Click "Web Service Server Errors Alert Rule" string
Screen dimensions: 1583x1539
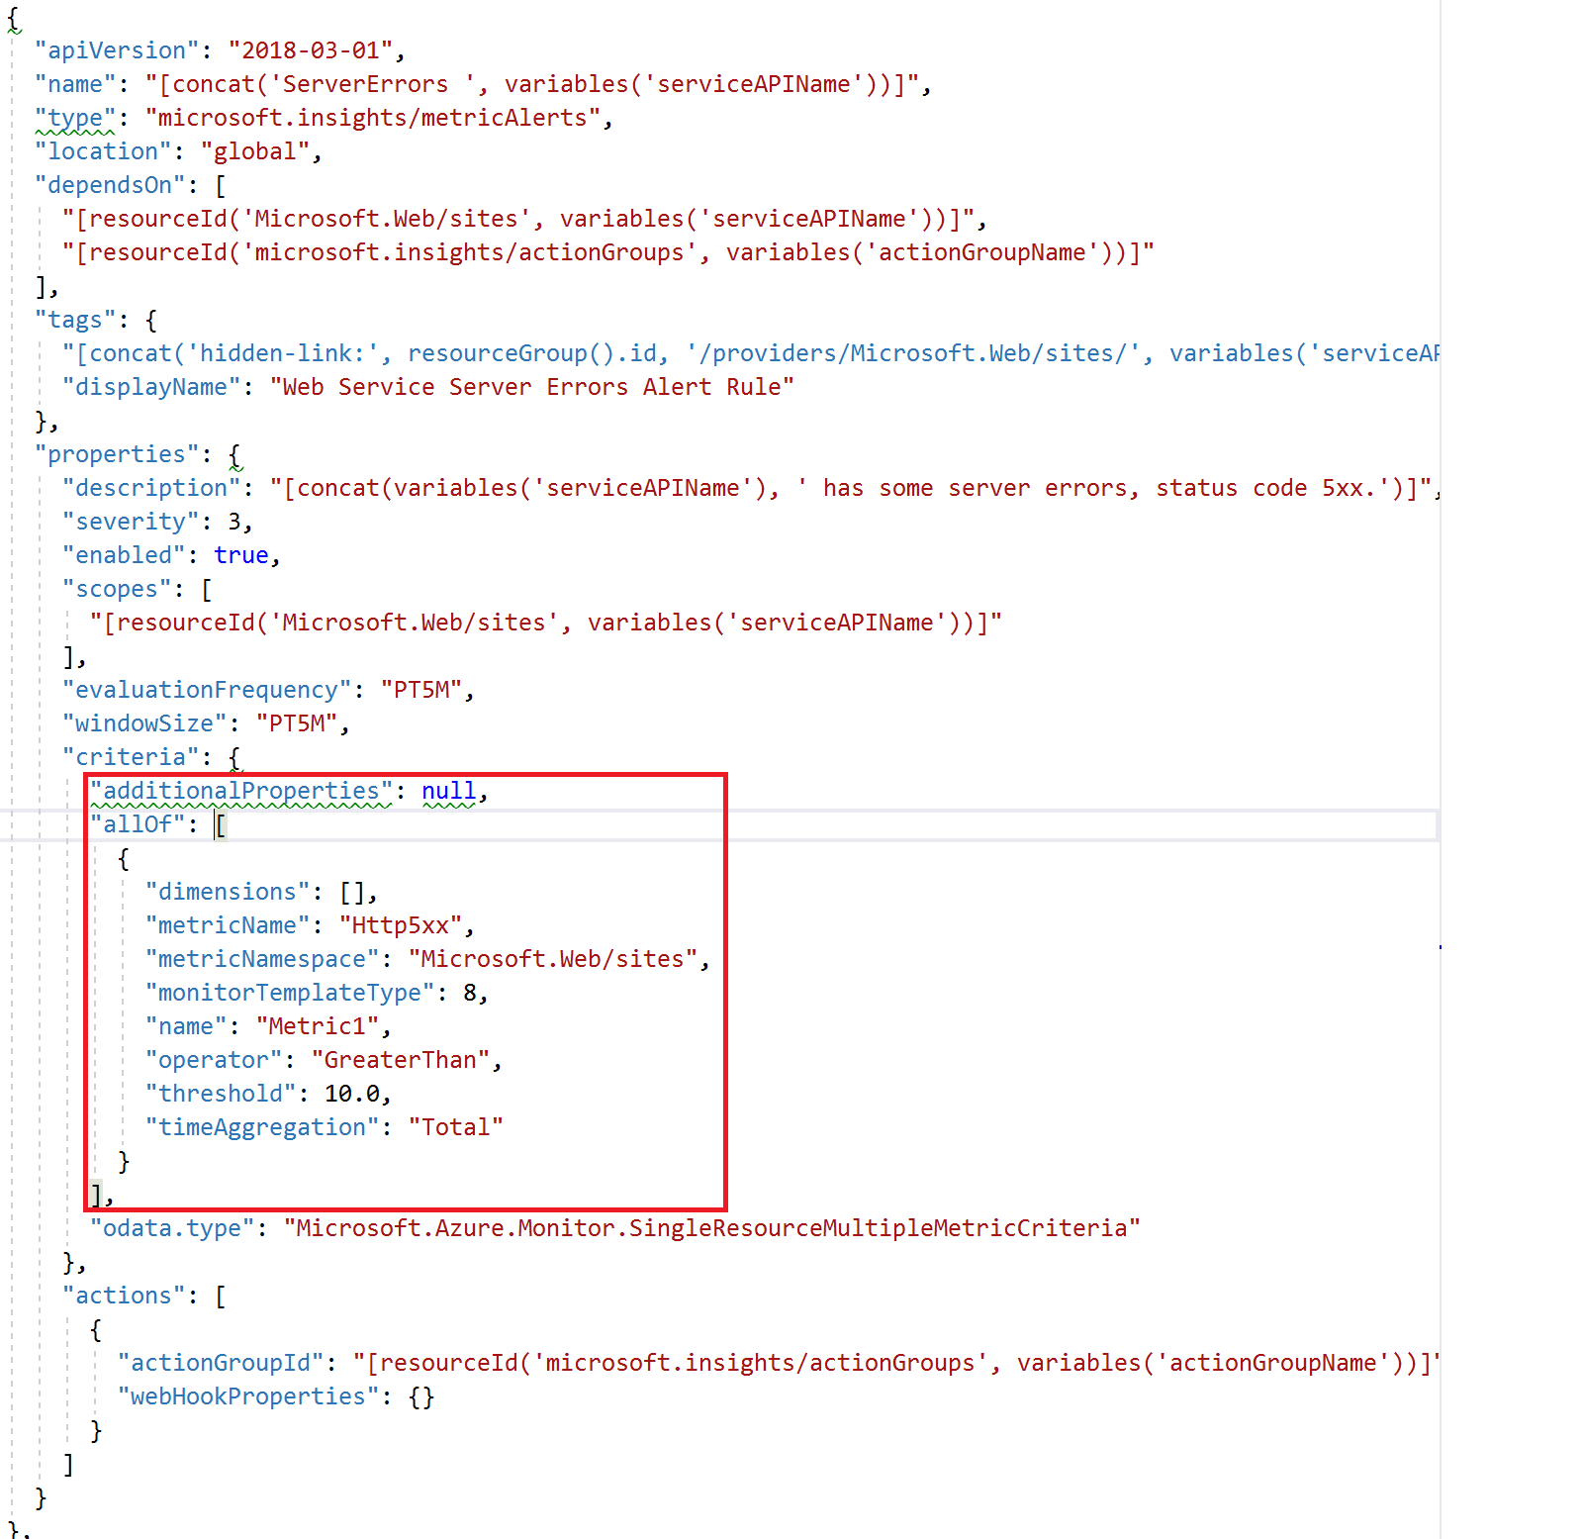pyautogui.click(x=531, y=387)
